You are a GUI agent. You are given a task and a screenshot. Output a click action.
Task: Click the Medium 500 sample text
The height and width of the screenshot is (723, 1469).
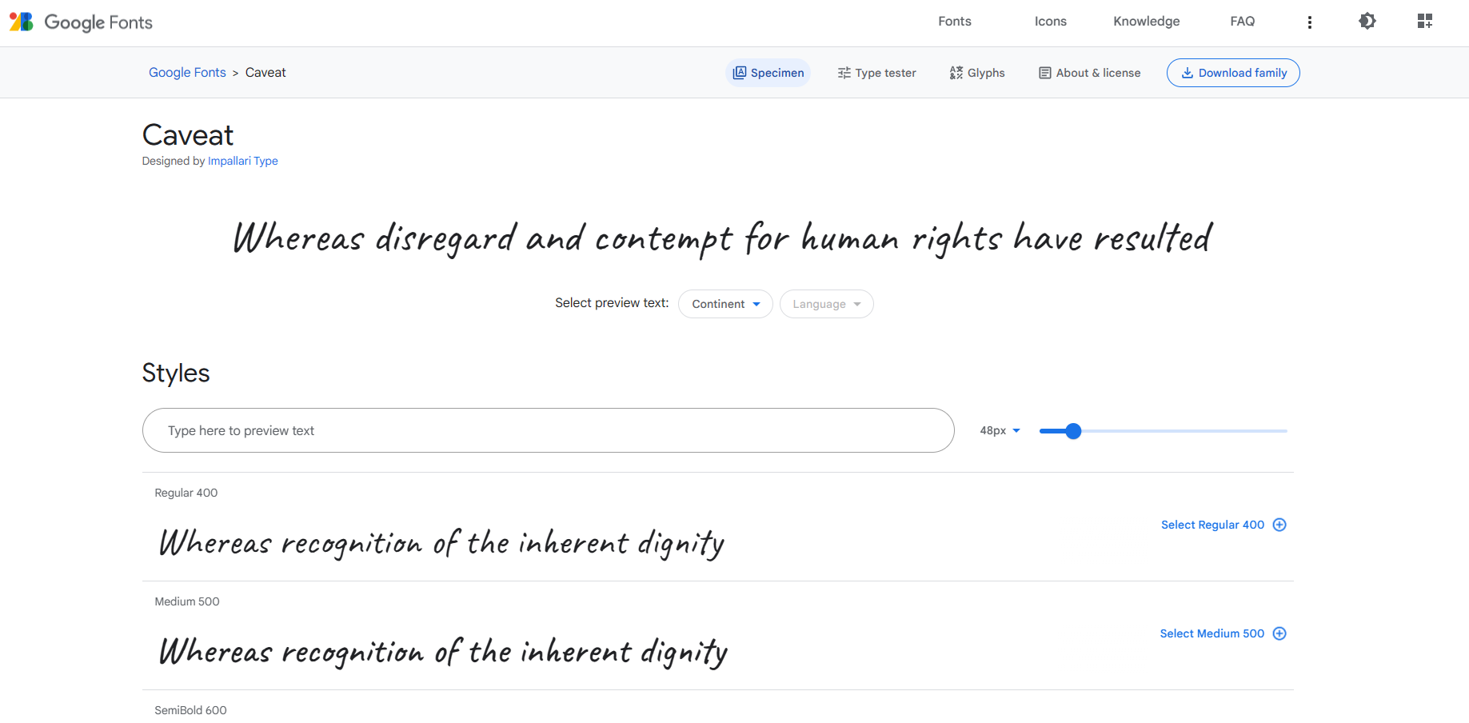pos(443,652)
